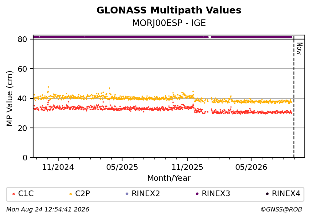Image resolution: width=311 pixels, height=219 pixels.
Task: Click the 11/2024 x-axis tick label
Action: tap(58, 167)
